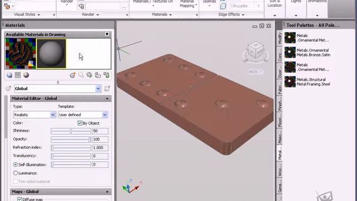Minimize the drawing viewport window
This screenshot has width=357, height=201.
[x=255, y=26]
